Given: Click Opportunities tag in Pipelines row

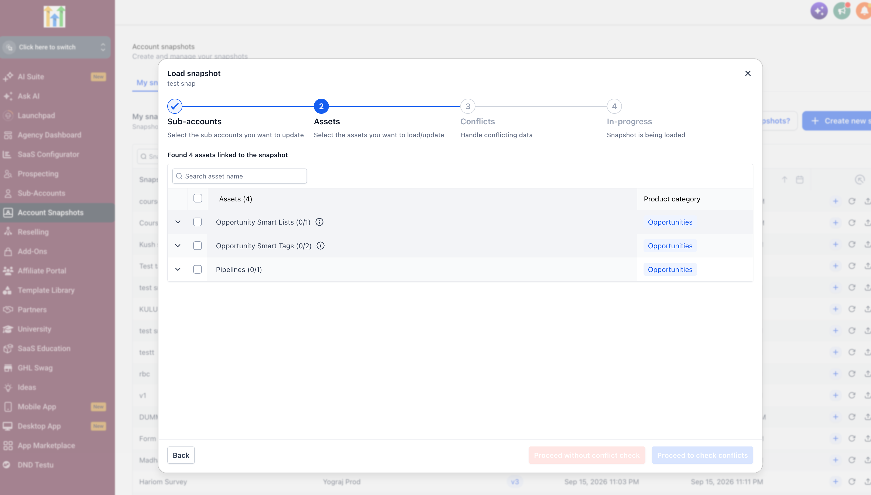Looking at the screenshot, I should [x=670, y=269].
